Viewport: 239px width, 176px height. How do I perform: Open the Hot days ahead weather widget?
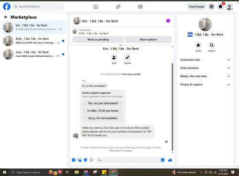click(184, 172)
